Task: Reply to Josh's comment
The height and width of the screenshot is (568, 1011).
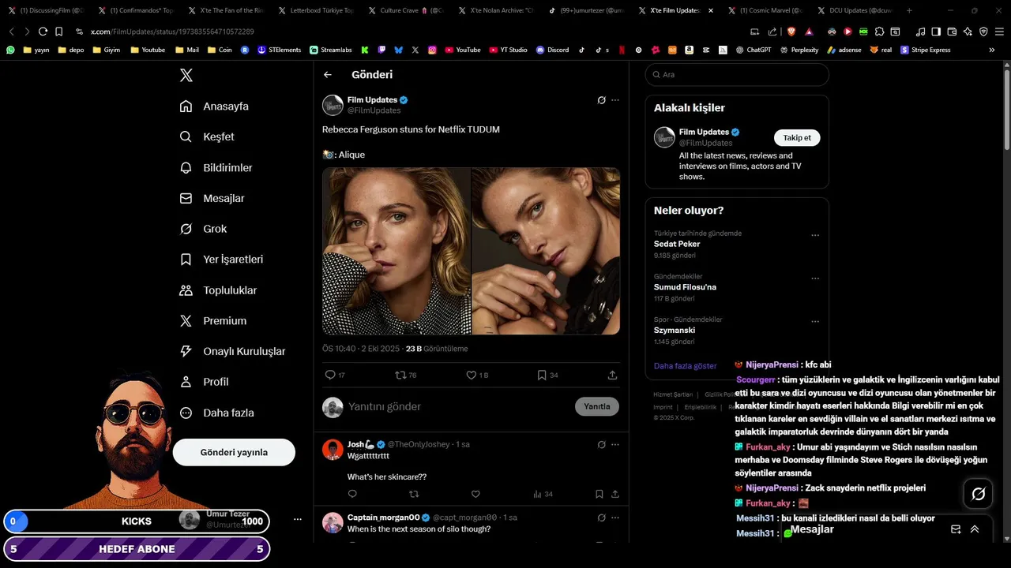Action: (x=352, y=495)
